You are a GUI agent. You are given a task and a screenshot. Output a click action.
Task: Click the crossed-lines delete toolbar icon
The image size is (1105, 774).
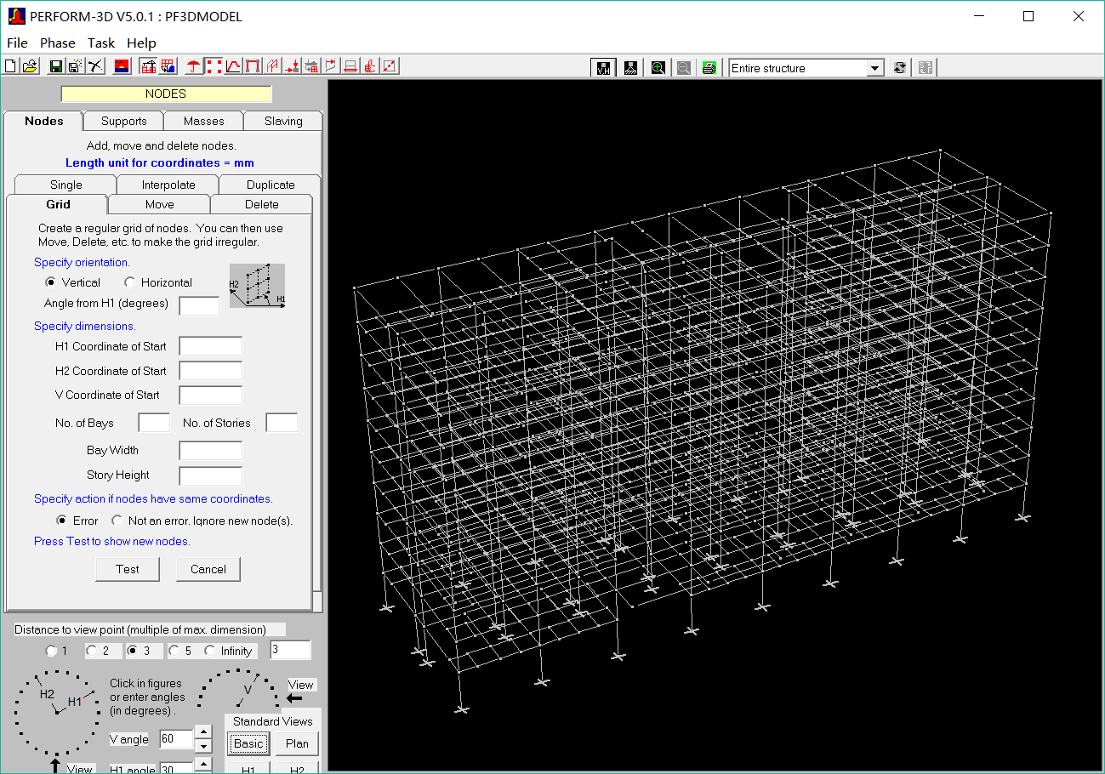click(95, 66)
